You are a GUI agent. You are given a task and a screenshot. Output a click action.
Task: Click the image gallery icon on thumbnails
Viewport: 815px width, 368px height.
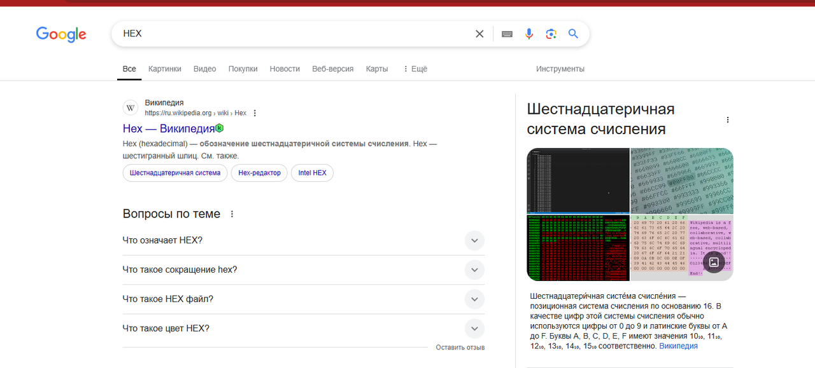tap(714, 262)
